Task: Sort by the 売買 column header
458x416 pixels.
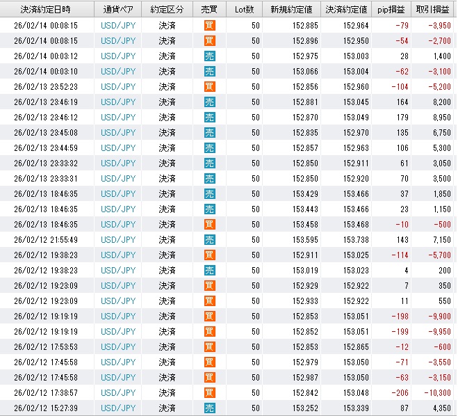Action: [208, 9]
